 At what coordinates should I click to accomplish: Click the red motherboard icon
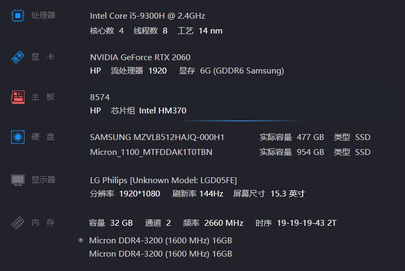pos(18,97)
